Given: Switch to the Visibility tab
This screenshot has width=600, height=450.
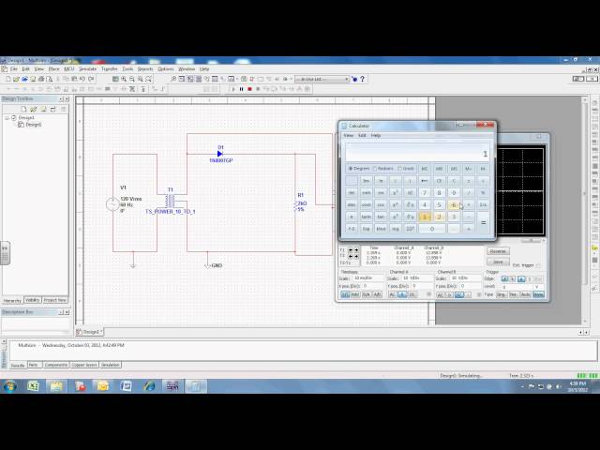Looking at the screenshot, I should [33, 300].
